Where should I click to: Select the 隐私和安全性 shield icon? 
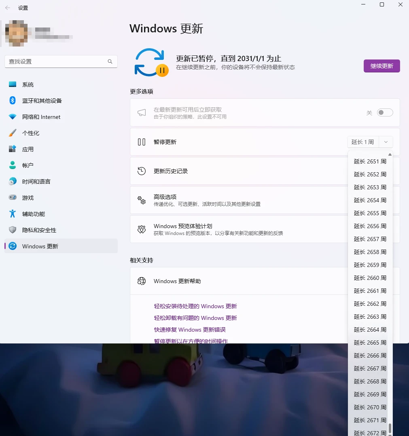[11, 230]
